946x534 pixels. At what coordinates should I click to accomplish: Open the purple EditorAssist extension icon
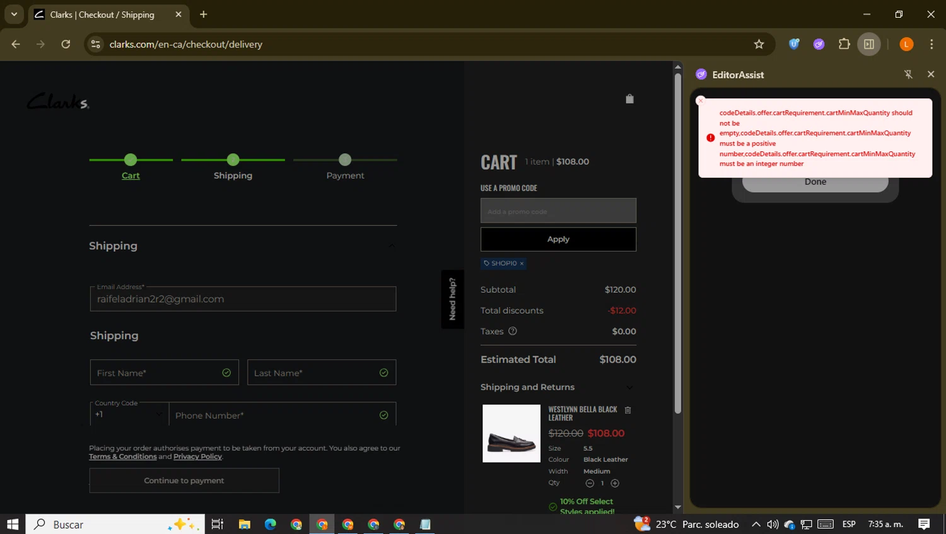click(x=819, y=44)
